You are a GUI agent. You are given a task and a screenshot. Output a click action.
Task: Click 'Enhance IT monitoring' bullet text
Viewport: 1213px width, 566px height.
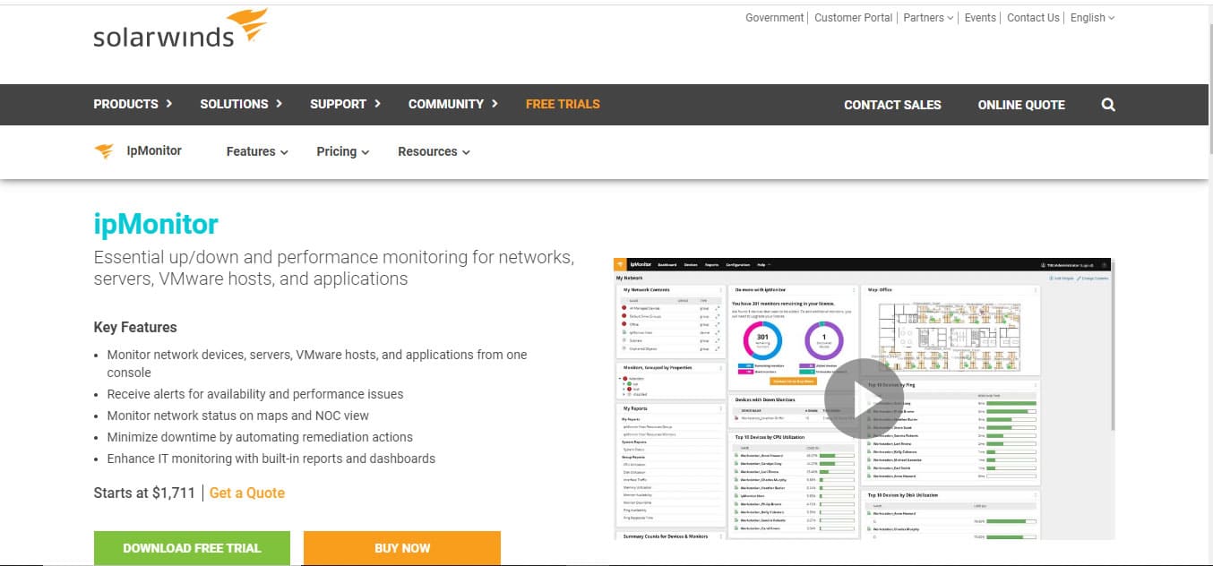(x=271, y=459)
